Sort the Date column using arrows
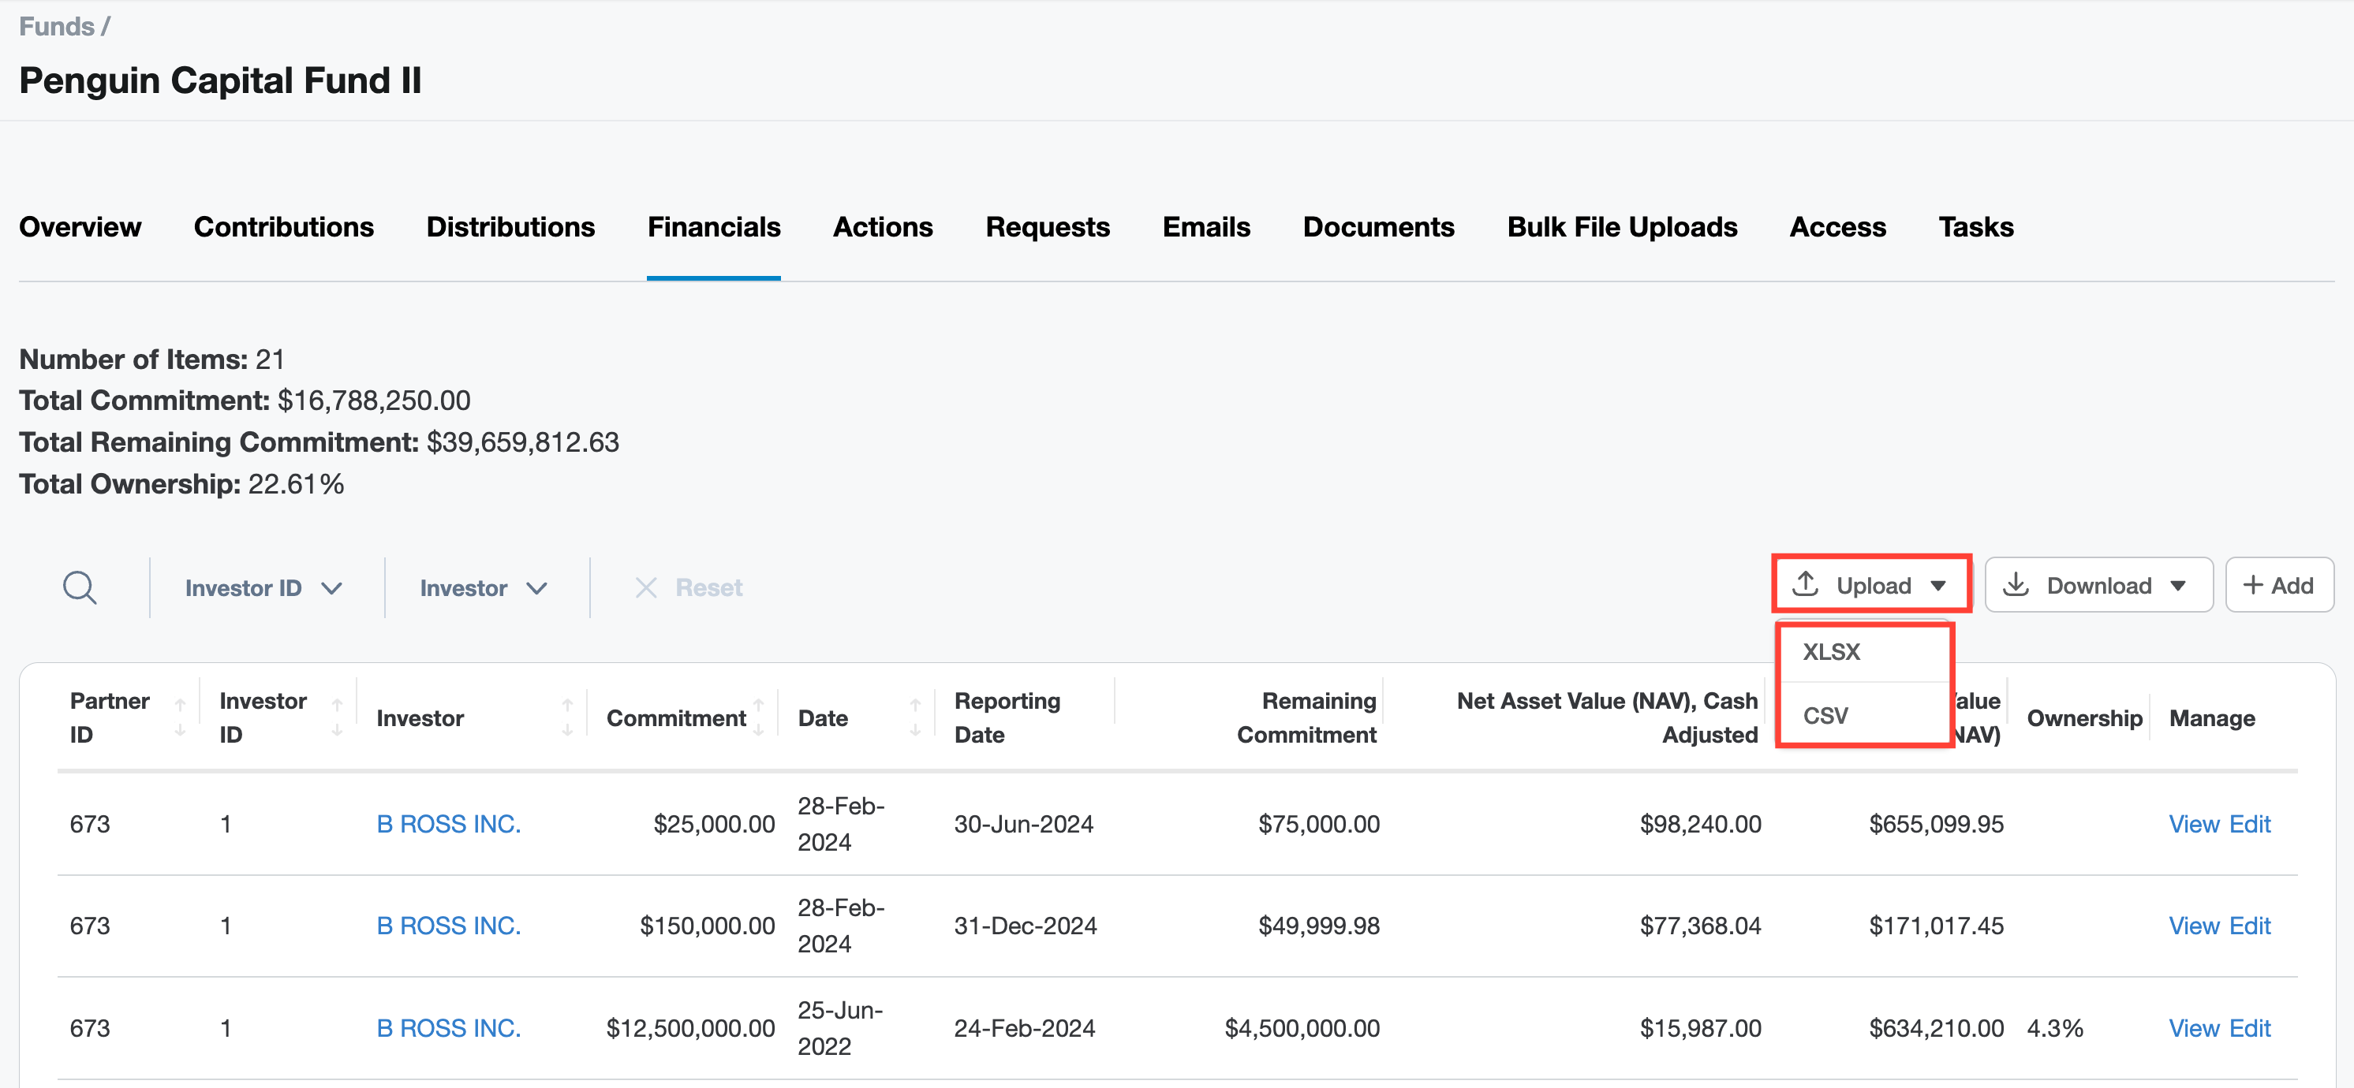Screen dimensions: 2354x1088 [915, 717]
